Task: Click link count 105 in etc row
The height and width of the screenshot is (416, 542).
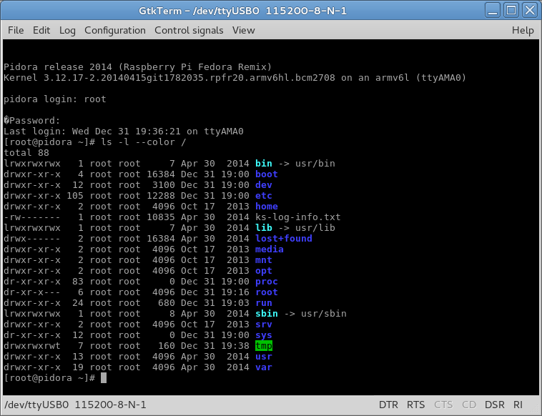Action: point(75,196)
